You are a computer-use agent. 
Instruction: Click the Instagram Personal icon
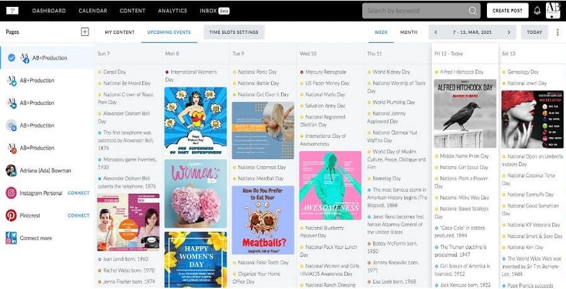[x=11, y=193]
